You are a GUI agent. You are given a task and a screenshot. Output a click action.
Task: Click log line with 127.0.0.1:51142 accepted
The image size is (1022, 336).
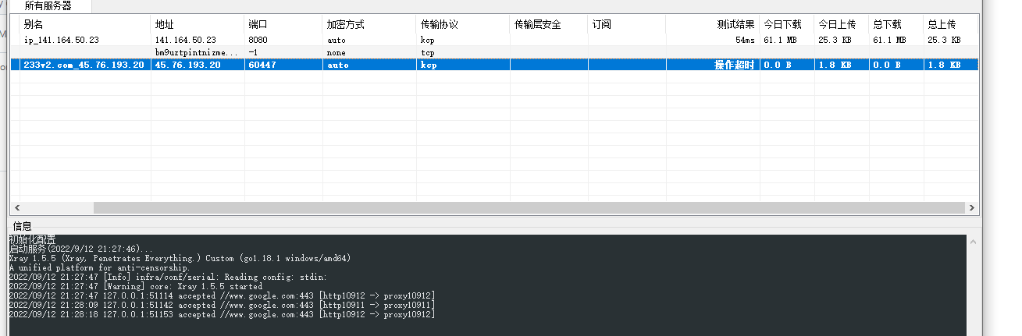click(x=222, y=305)
